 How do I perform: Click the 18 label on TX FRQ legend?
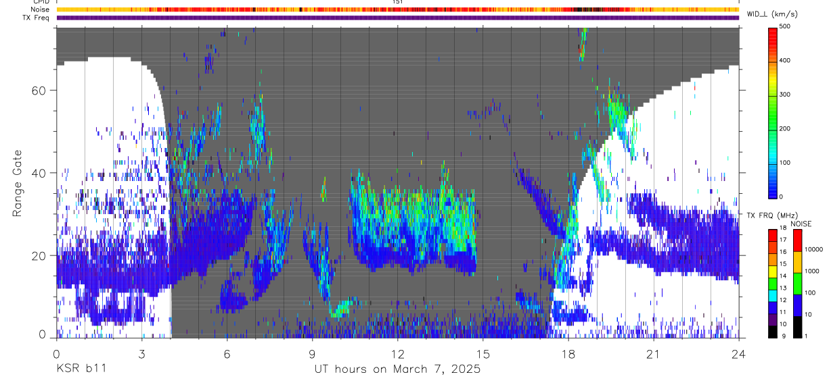[783, 228]
